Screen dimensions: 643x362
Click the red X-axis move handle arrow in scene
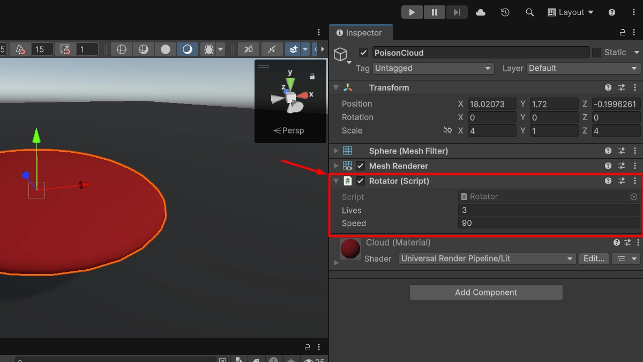click(x=85, y=185)
